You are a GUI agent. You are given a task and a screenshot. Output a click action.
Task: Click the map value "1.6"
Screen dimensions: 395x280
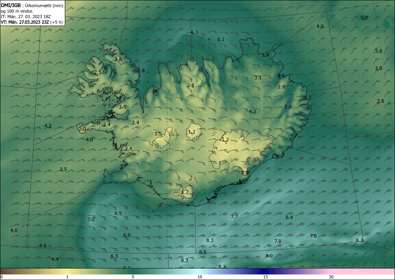click(245, 173)
